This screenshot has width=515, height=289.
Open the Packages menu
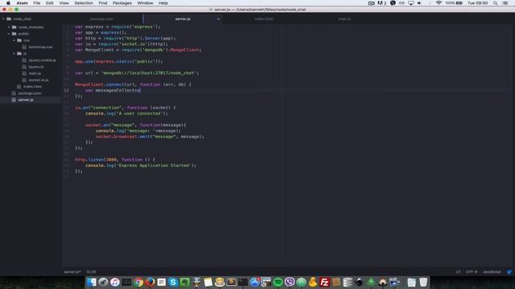[122, 3]
